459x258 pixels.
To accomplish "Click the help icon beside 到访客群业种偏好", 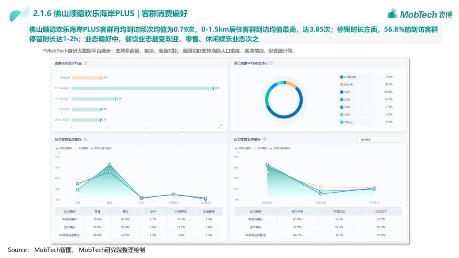I will click(264, 140).
